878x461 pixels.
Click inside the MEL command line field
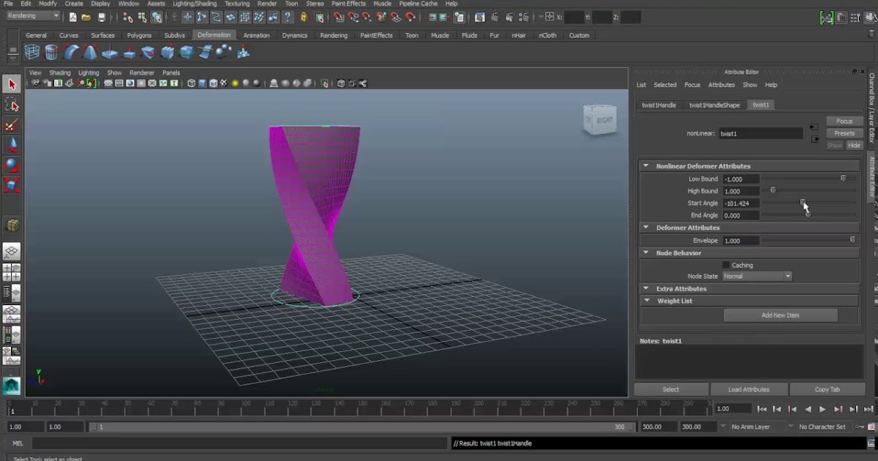pyautogui.click(x=219, y=443)
